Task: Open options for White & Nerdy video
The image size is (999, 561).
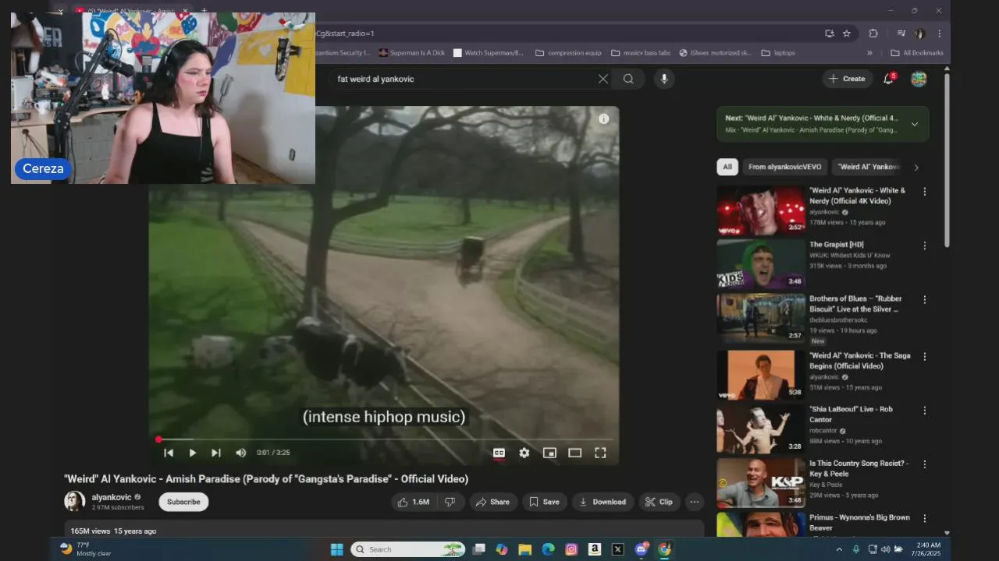Action: click(x=925, y=192)
